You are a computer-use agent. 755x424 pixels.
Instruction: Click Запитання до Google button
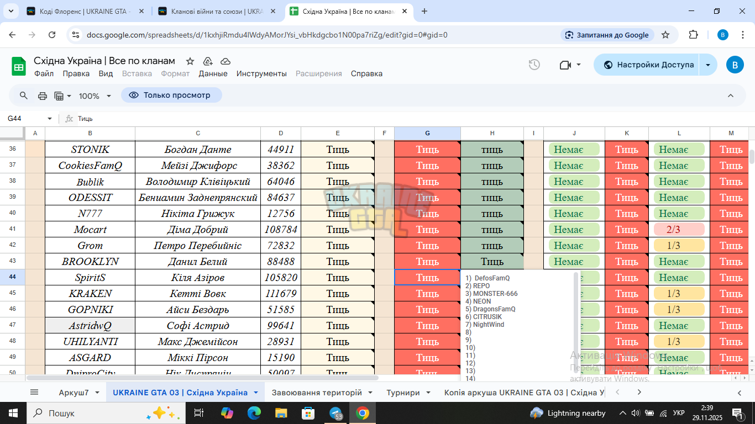(x=607, y=35)
